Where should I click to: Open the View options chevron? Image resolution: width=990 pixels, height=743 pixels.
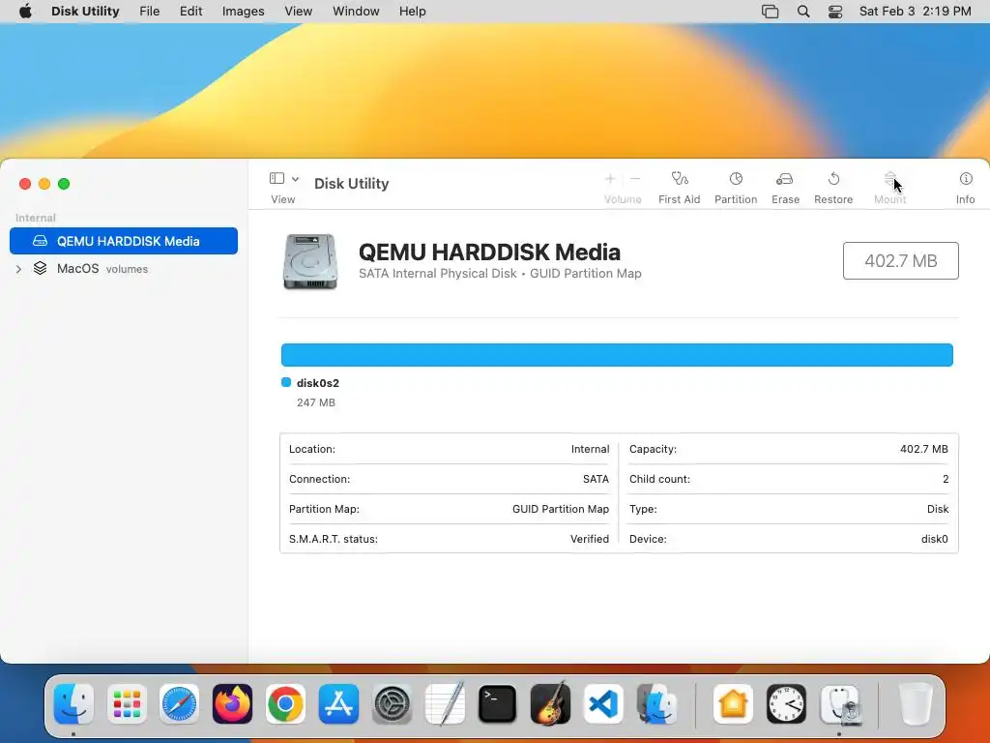295,179
